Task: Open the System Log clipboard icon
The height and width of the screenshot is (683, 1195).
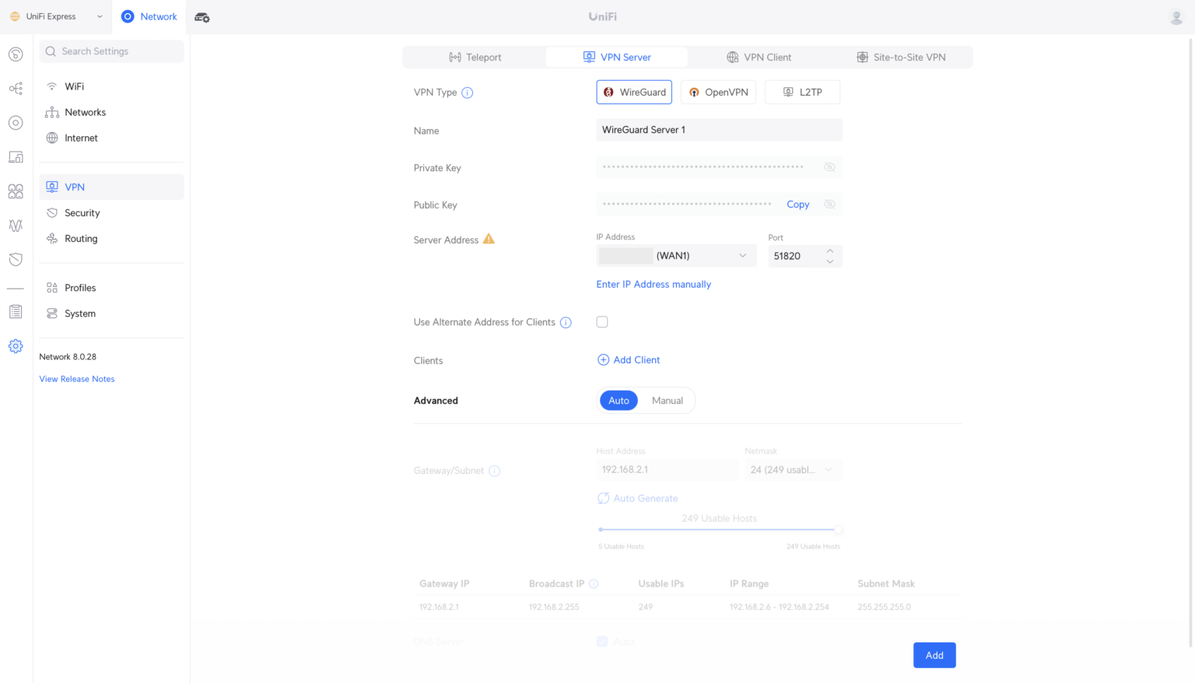Action: [x=15, y=311]
